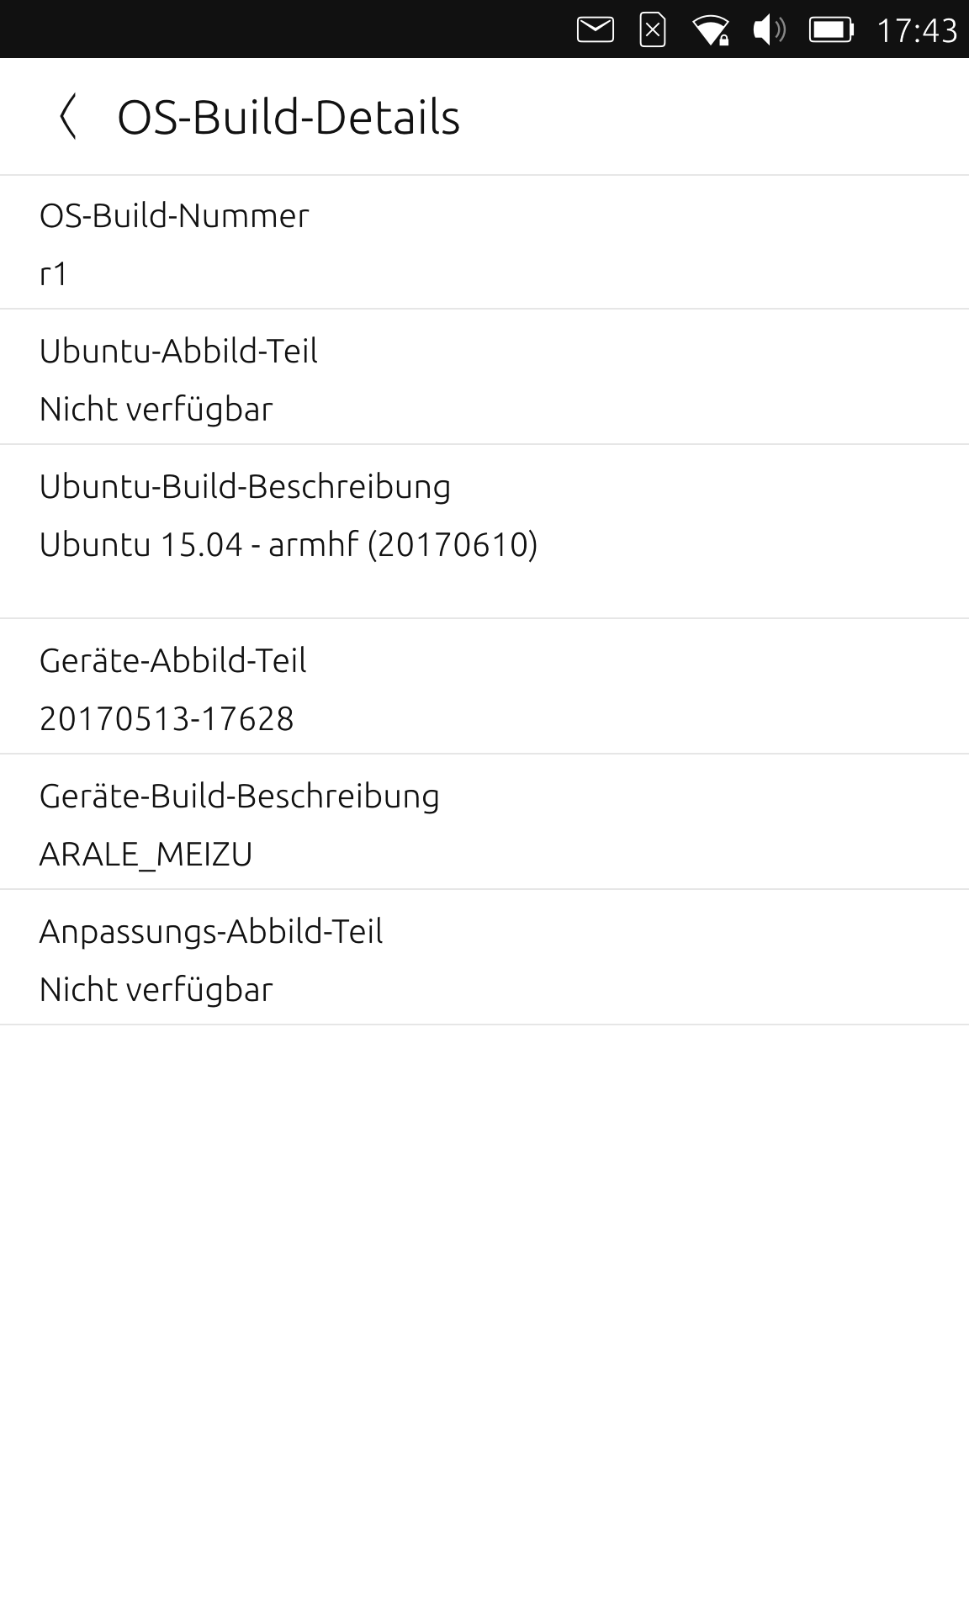This screenshot has width=969, height=1615.
Task: Open the battery status indicator
Action: (831, 30)
